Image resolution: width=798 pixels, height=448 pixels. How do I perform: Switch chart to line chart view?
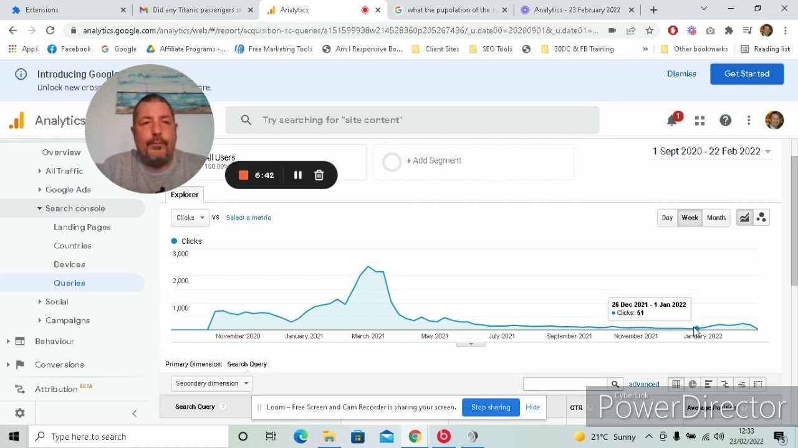[x=744, y=218]
